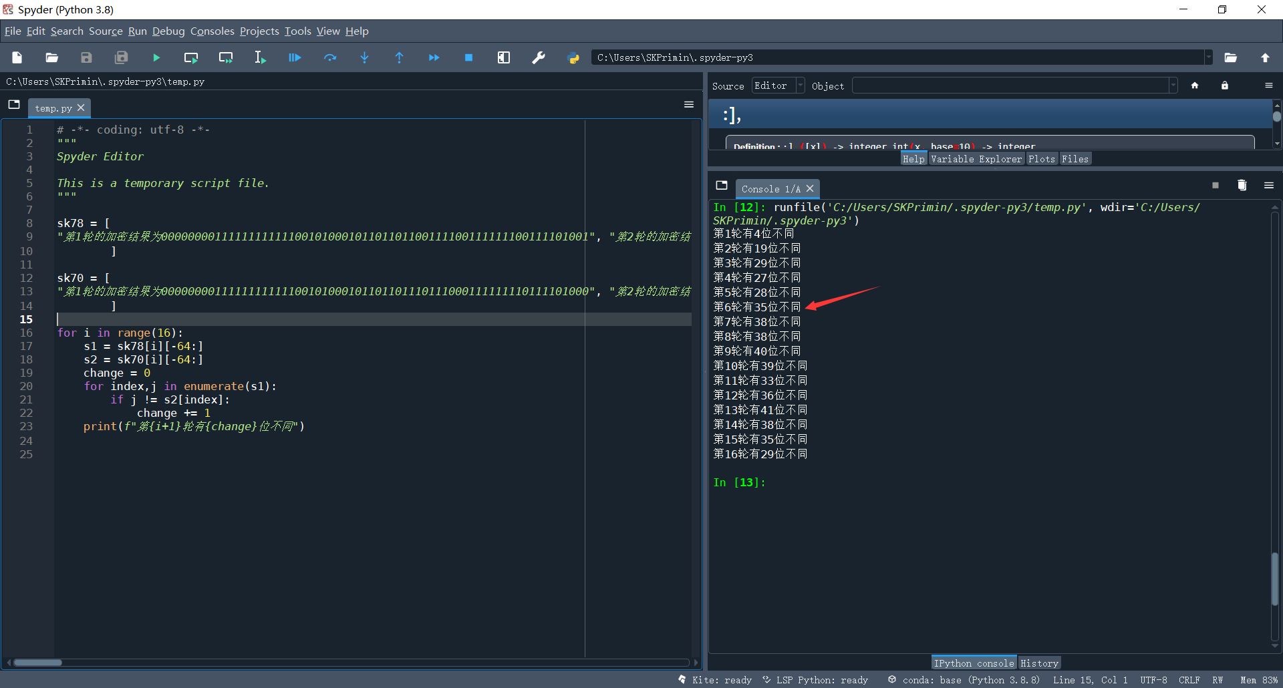Open Help pane options hamburger menu

click(x=1269, y=85)
